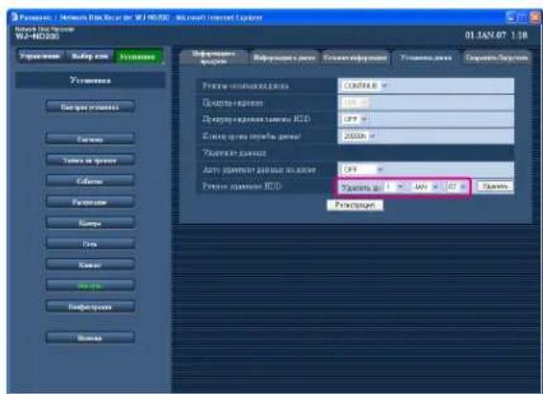Open the Сеть setup menu button

pyautogui.click(x=90, y=244)
